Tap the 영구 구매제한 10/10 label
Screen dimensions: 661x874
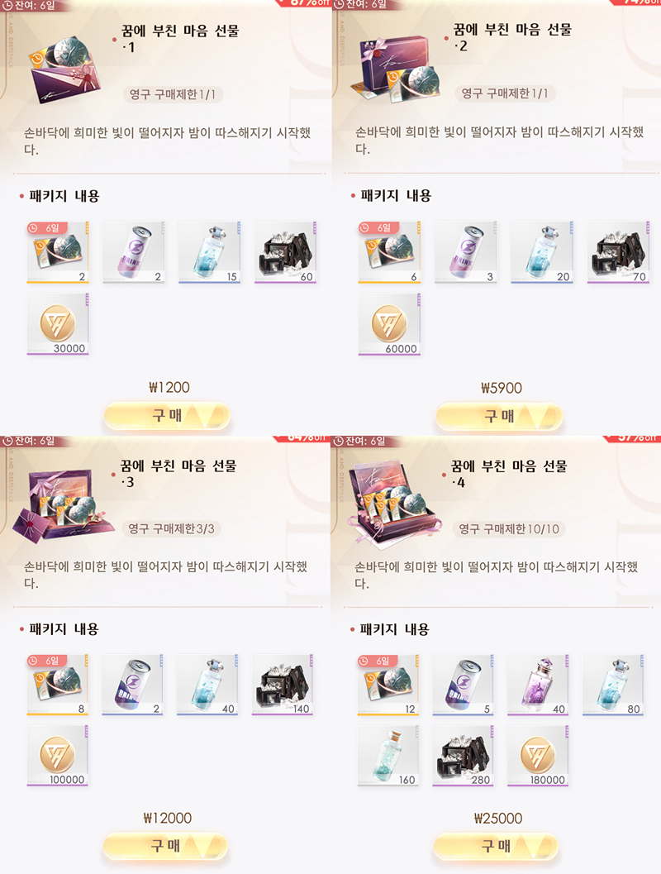[x=508, y=529]
